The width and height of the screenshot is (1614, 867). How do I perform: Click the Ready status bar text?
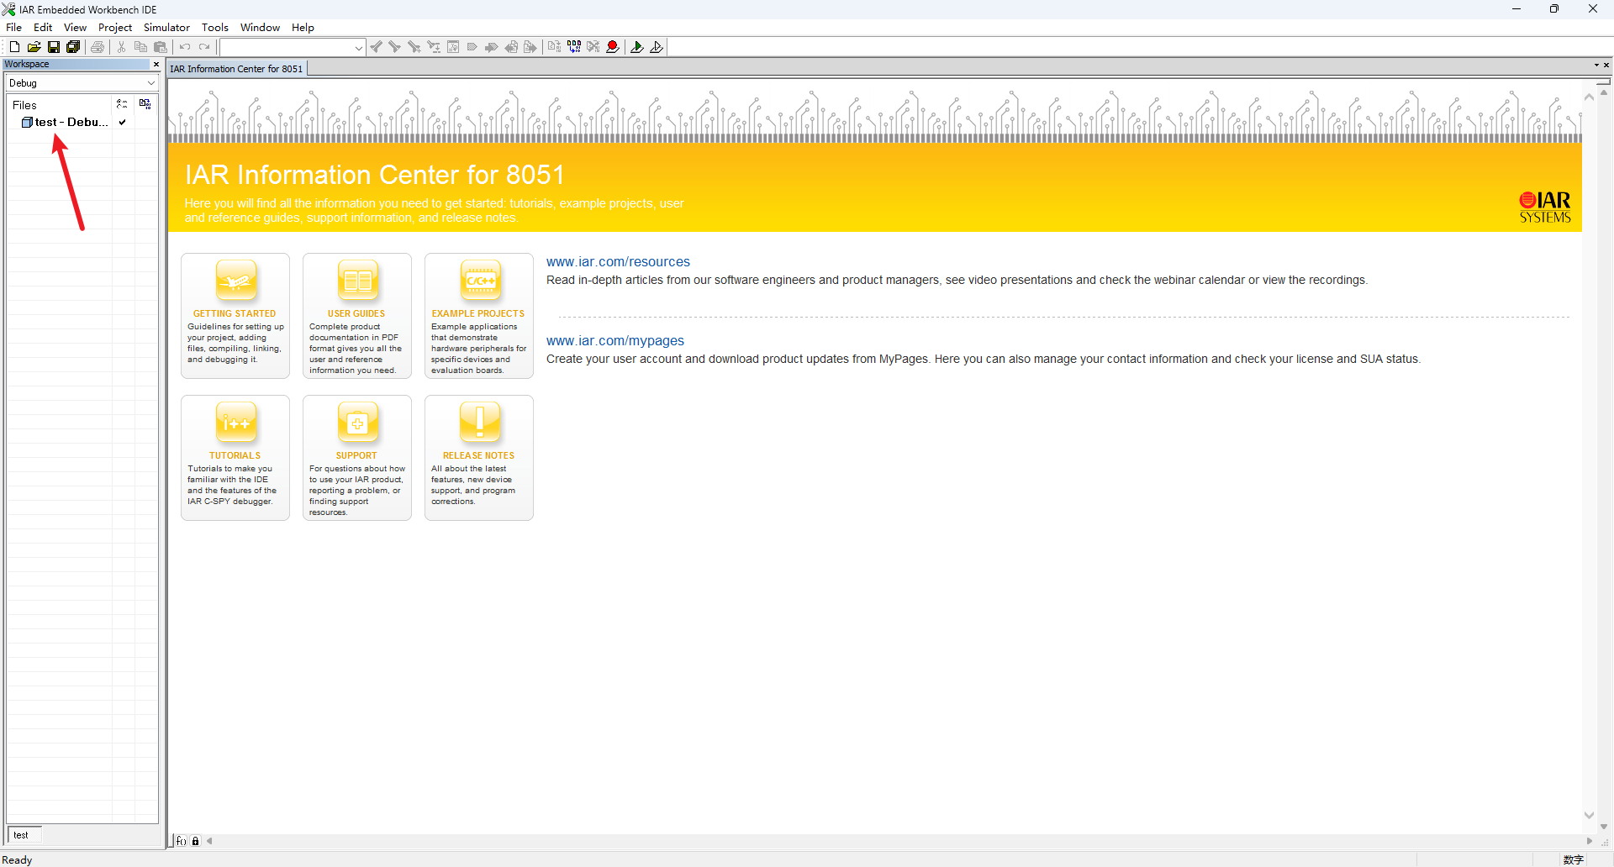[x=17, y=859]
